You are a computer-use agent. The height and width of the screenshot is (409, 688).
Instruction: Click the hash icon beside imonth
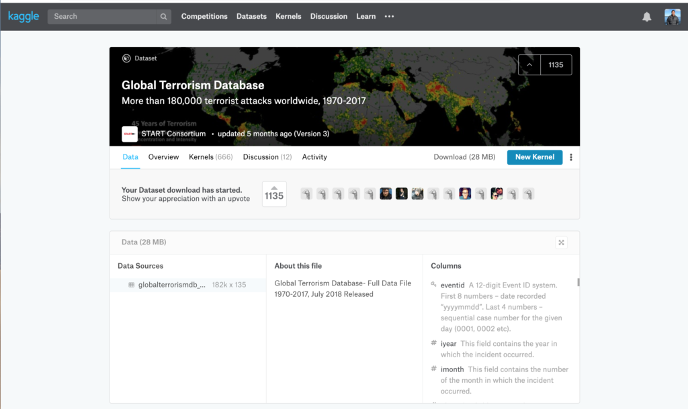[433, 369]
